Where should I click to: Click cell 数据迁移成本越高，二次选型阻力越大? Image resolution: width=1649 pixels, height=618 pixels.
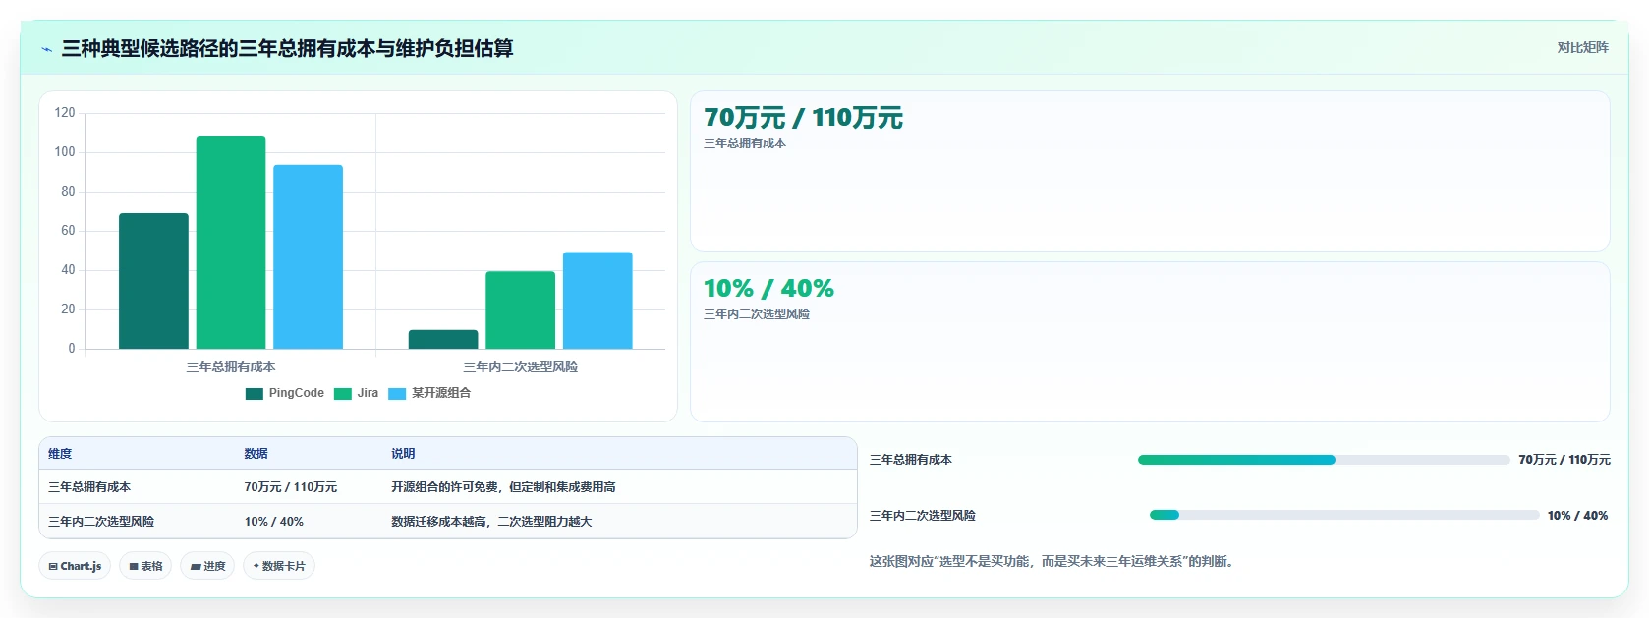pyautogui.click(x=491, y=522)
